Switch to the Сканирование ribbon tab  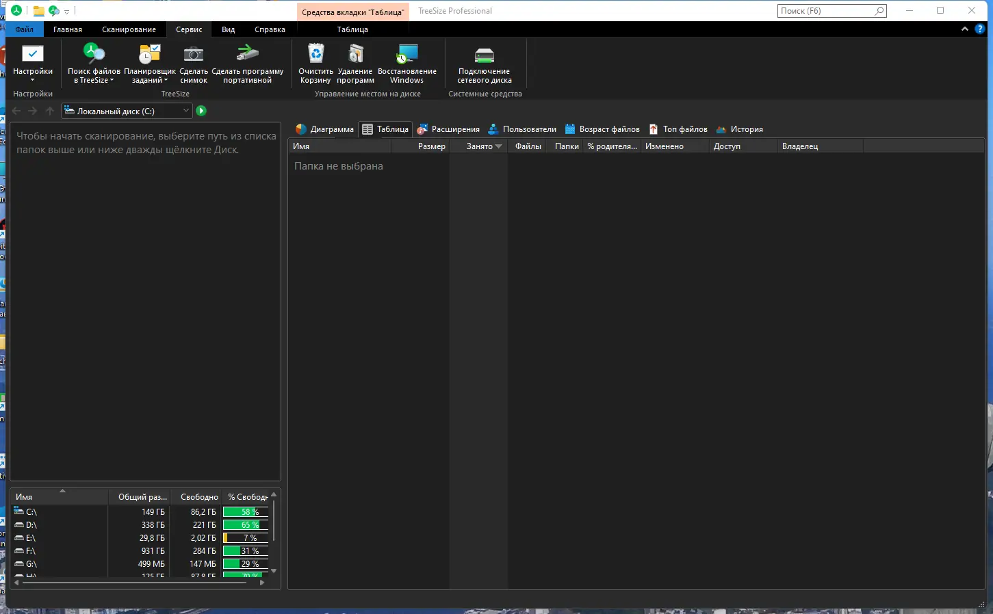[129, 29]
